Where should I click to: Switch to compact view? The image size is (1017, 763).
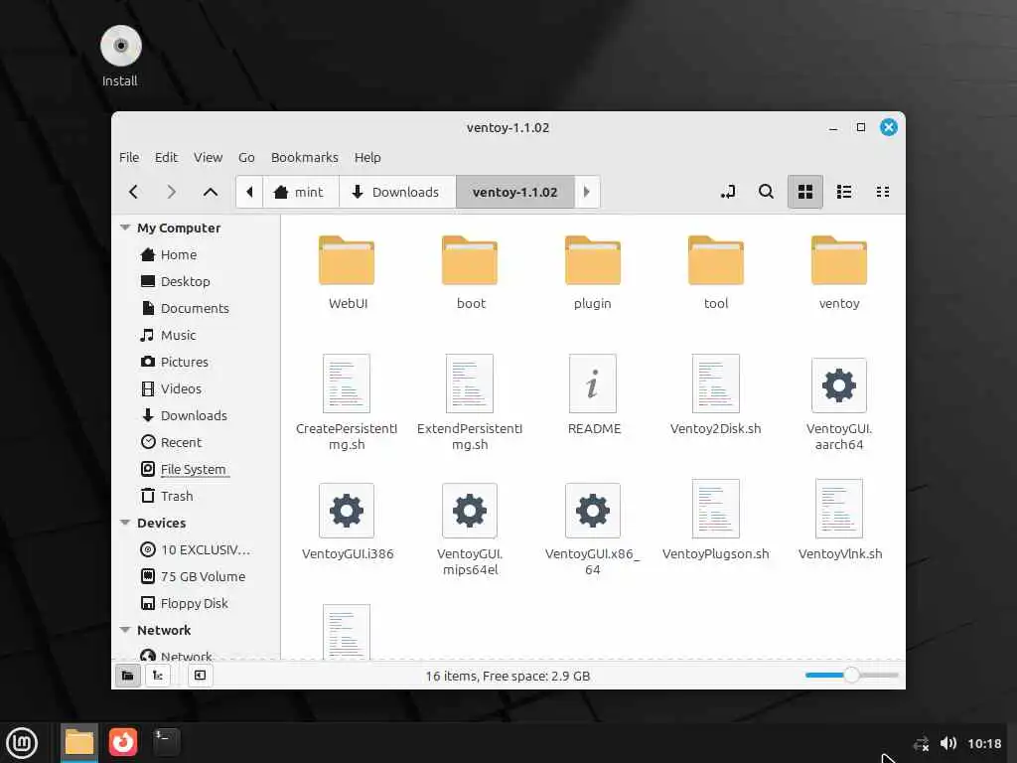tap(883, 192)
